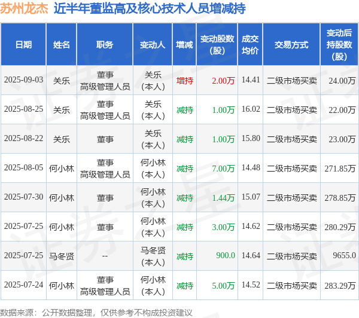Click the 7.00万 share change value
The image size is (359, 318).
pos(223,169)
